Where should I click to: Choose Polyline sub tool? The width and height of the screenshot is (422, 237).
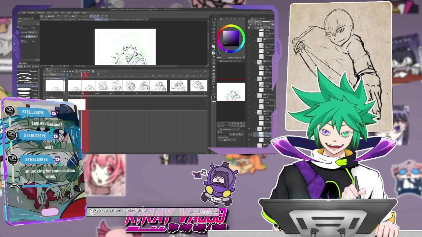point(28,79)
